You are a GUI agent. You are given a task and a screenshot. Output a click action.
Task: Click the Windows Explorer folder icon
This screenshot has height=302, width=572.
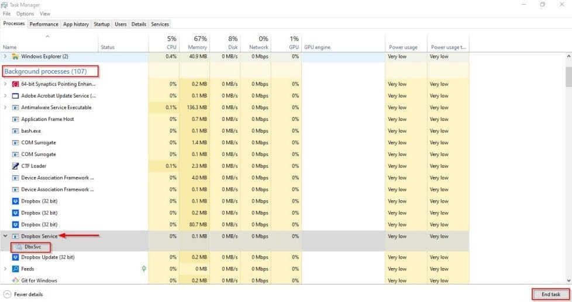(x=15, y=57)
